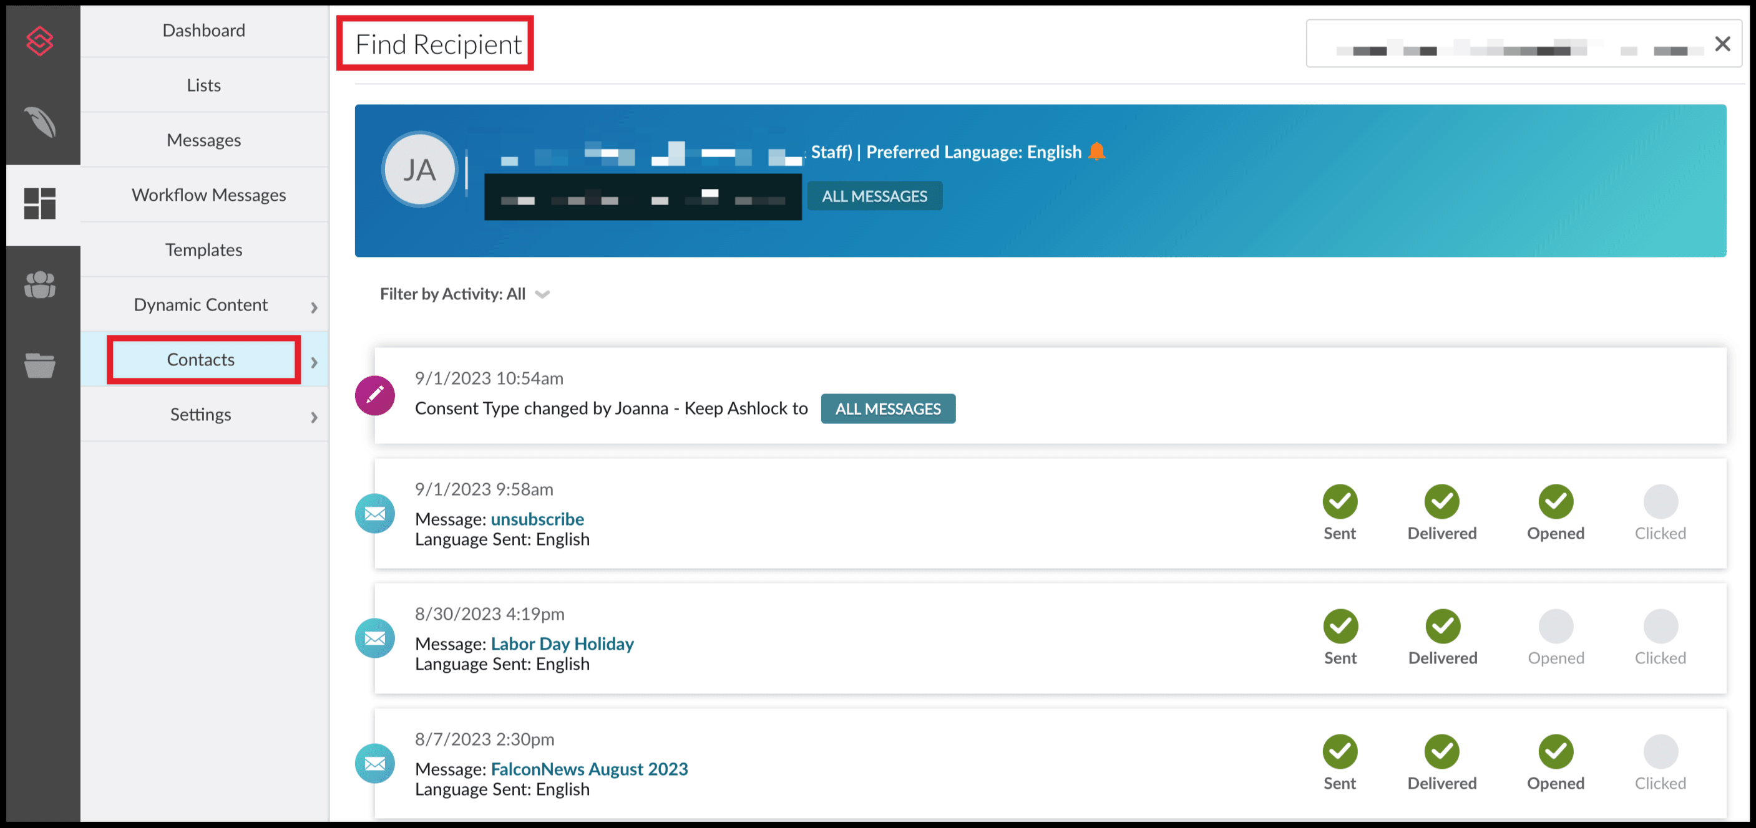Open Dynamic Content menu item

pyautogui.click(x=201, y=304)
